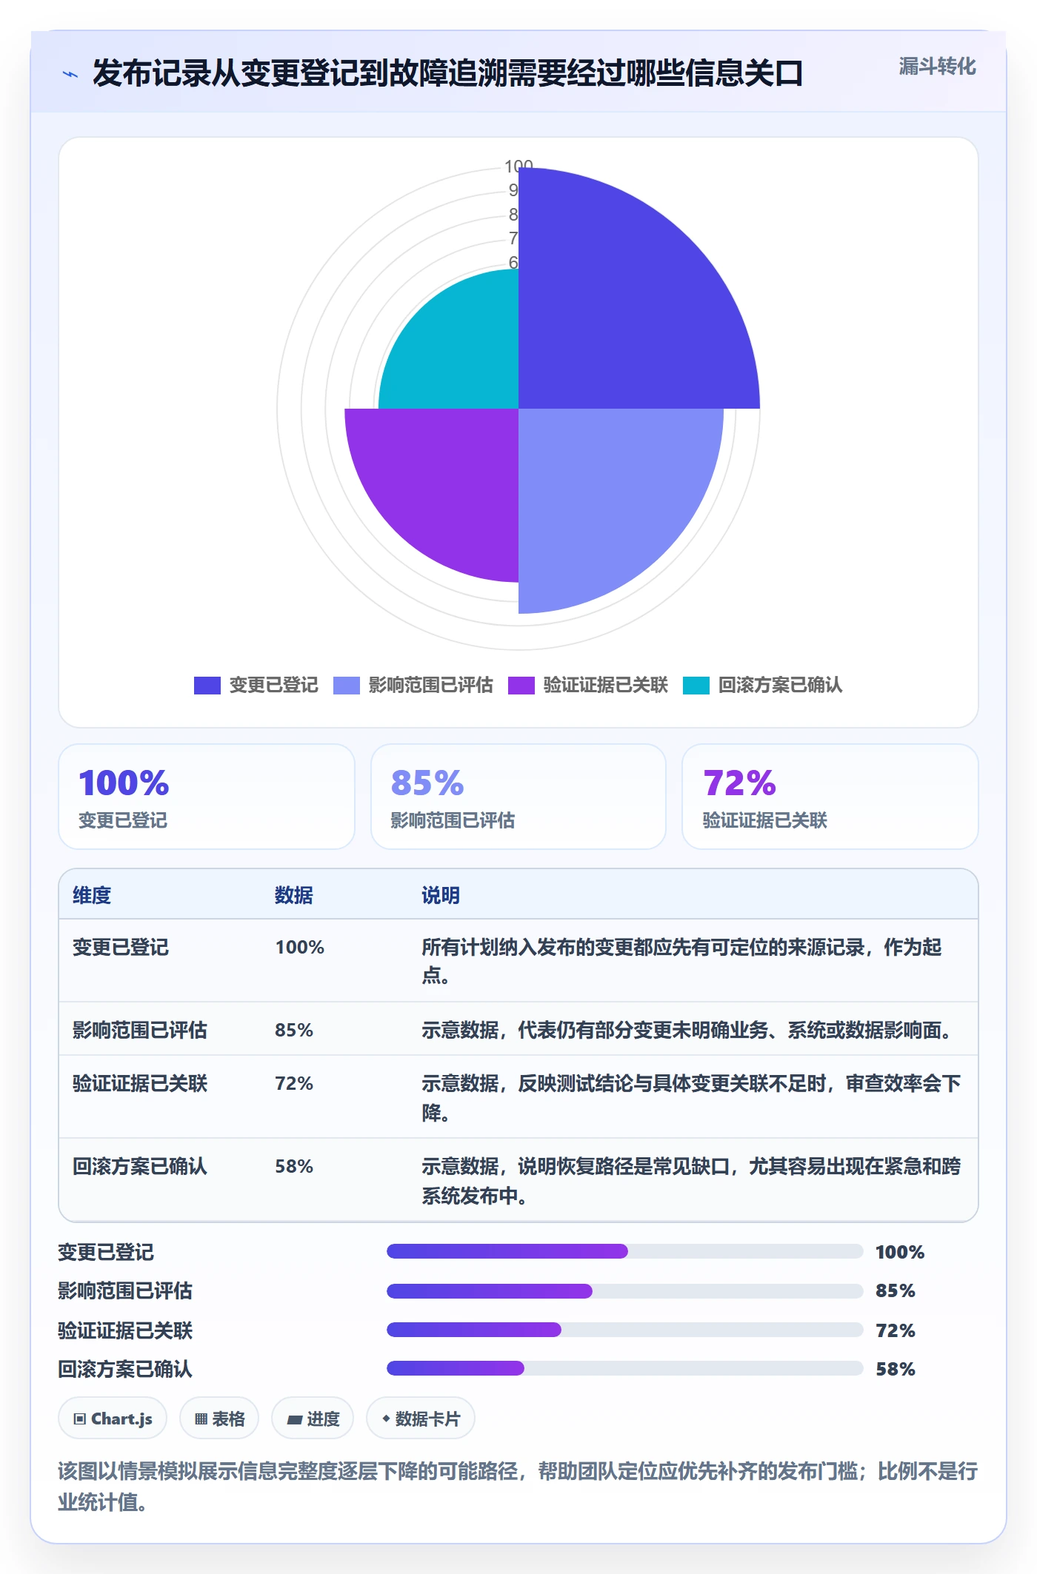
Task: Click the 58% value in the table
Action: click(x=294, y=1166)
